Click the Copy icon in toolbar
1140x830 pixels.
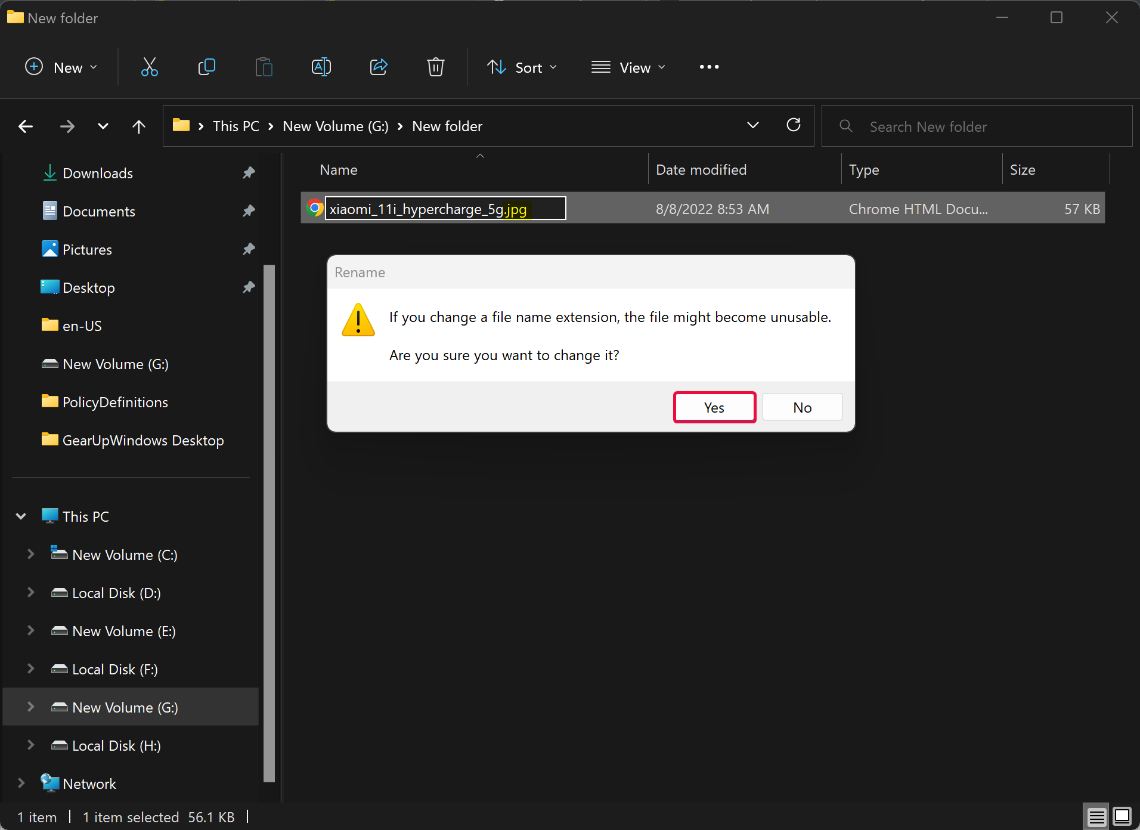pyautogui.click(x=206, y=67)
